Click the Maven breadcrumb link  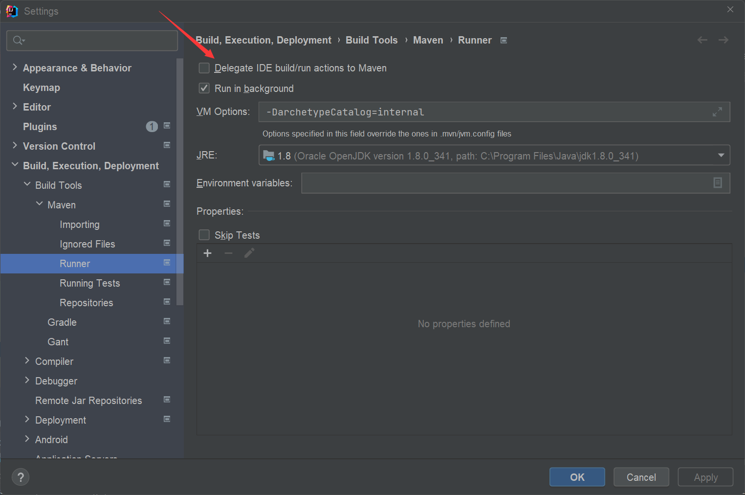tap(428, 40)
